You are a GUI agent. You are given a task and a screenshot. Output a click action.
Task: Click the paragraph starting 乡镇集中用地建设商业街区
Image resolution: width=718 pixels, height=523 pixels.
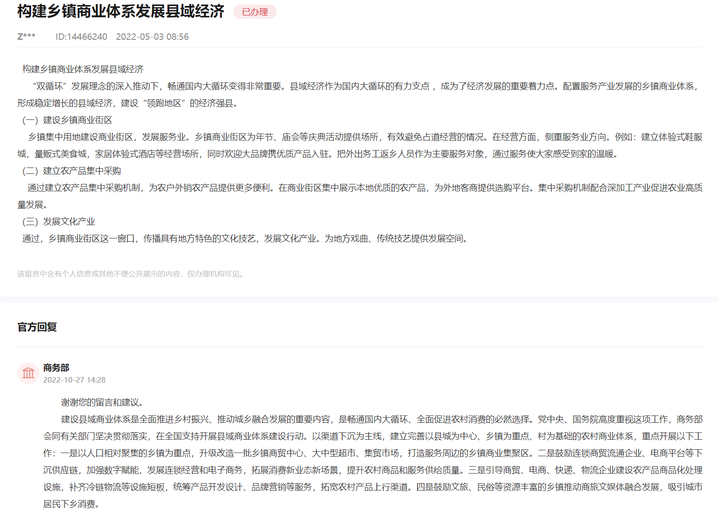pyautogui.click(x=360, y=146)
